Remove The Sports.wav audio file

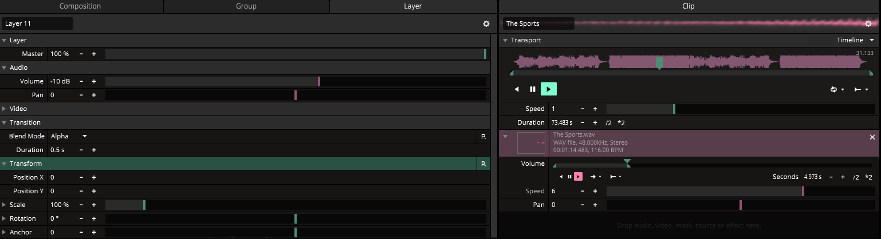[x=872, y=137]
